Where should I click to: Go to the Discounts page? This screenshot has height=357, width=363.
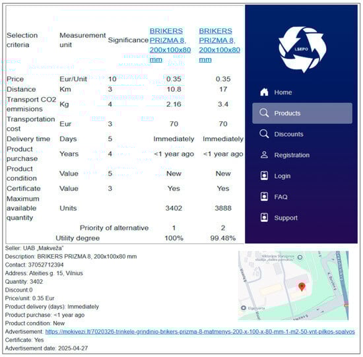(288, 134)
